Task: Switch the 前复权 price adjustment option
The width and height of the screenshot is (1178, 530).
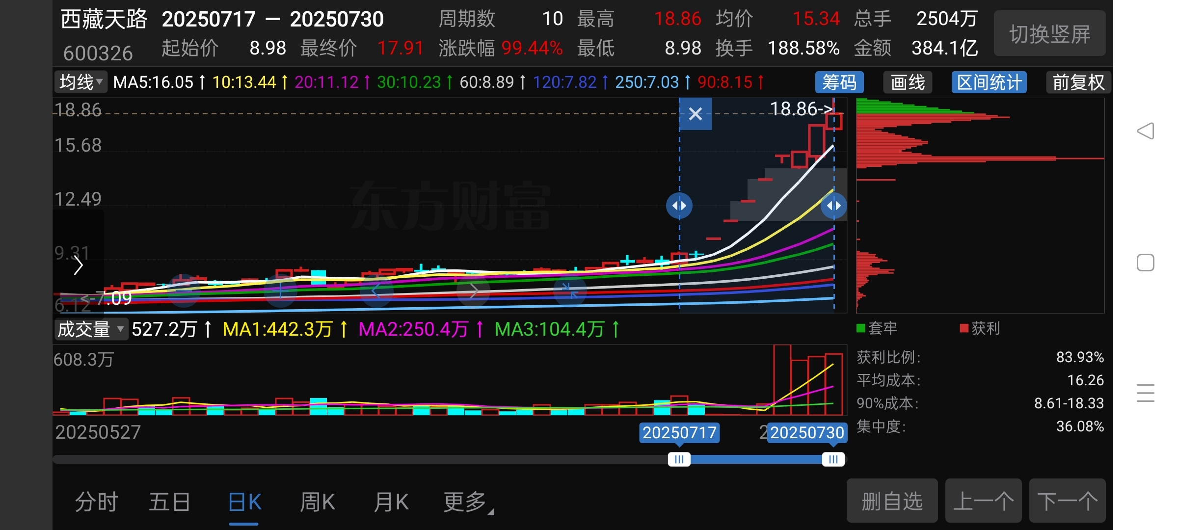Action: [1078, 82]
